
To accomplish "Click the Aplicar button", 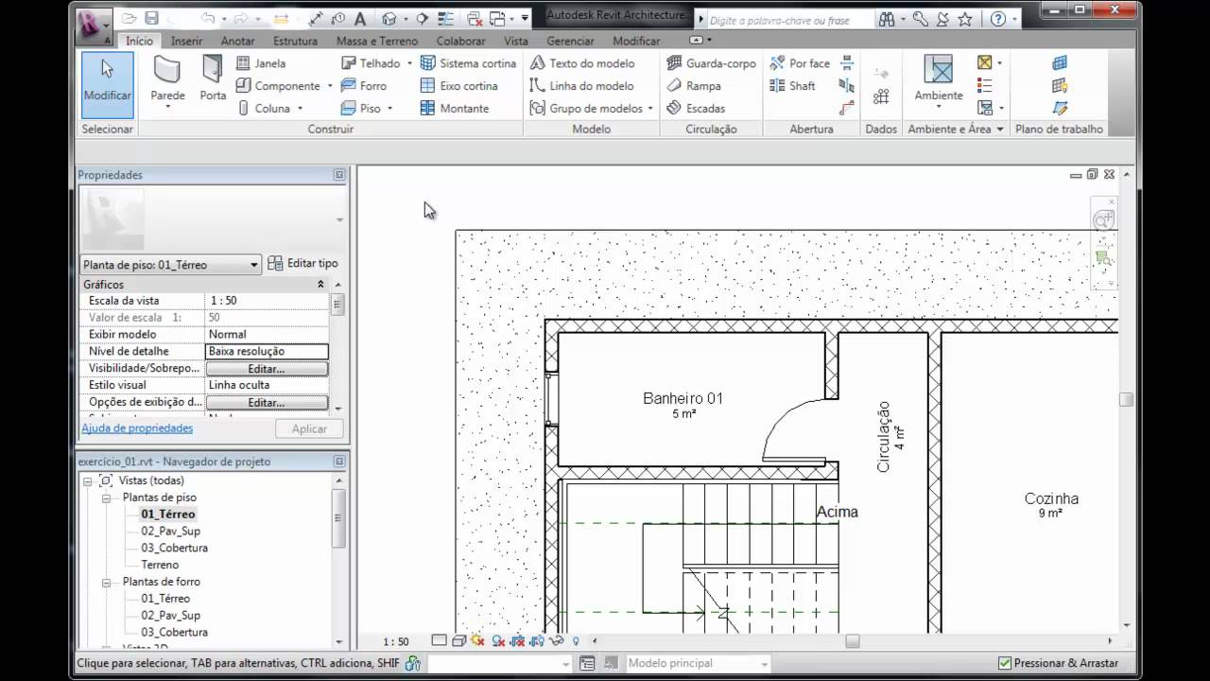I will [309, 428].
